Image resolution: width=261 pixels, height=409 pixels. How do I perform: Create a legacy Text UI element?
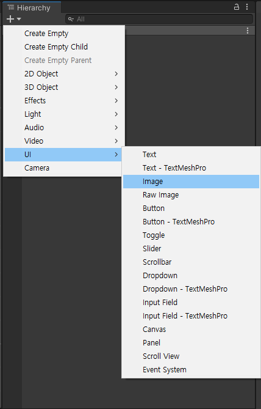191,155
